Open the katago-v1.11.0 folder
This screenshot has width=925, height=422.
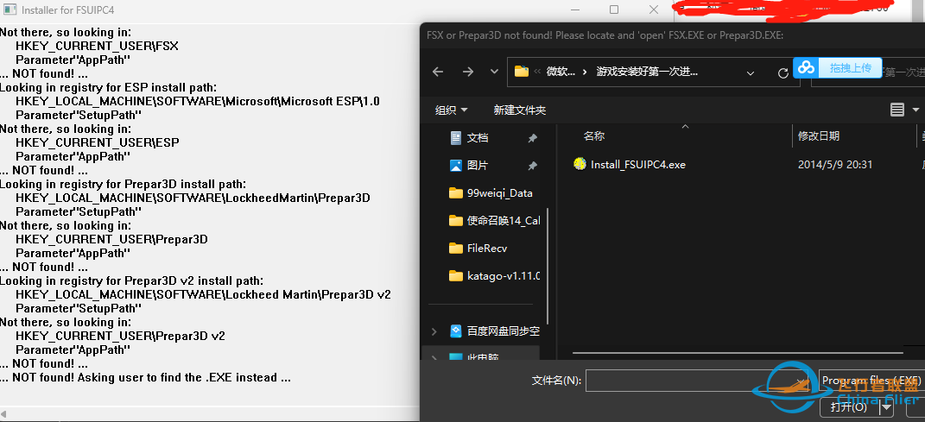pos(504,276)
